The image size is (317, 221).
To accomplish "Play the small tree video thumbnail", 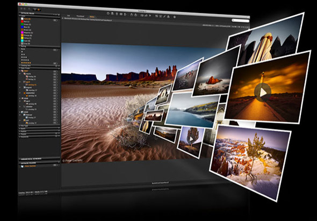I will (191, 139).
